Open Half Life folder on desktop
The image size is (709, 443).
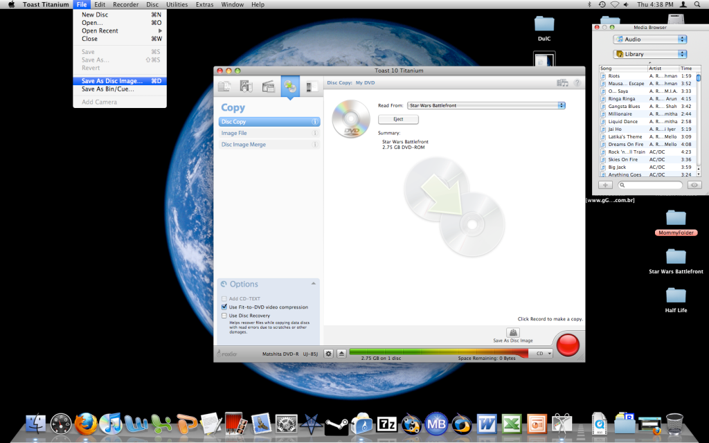(676, 300)
